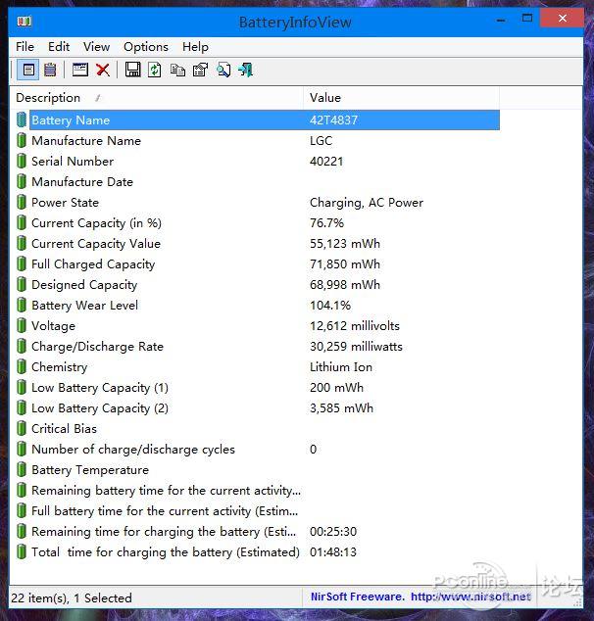Select Remaining time for charging the battery row
The width and height of the screenshot is (594, 621).
click(258, 532)
